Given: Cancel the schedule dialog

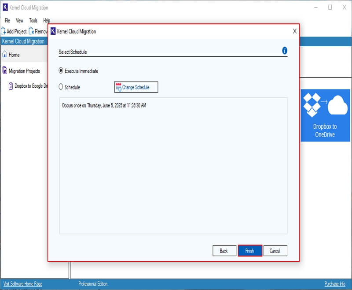Looking at the screenshot, I should [275, 250].
